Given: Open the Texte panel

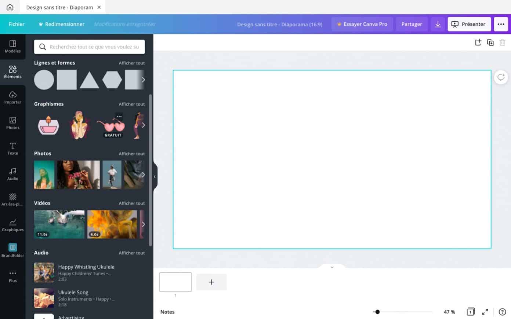Looking at the screenshot, I should click(13, 148).
